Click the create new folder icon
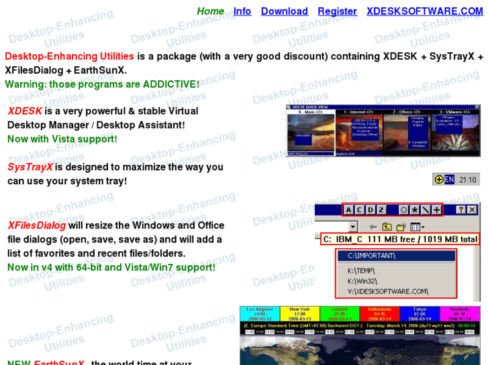488x365 pixels. [x=401, y=227]
